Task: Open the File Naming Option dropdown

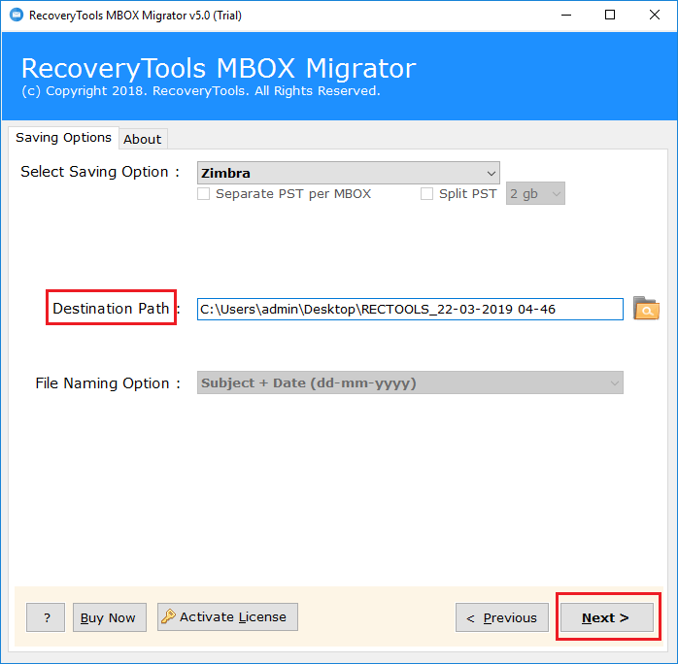Action: [410, 382]
